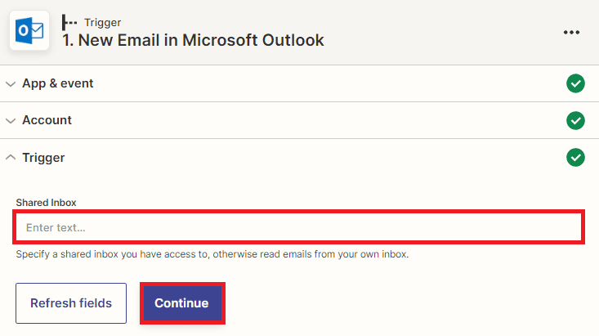Click the step title New Email in Microsoft Outlook
Image resolution: width=599 pixels, height=336 pixels.
(193, 40)
